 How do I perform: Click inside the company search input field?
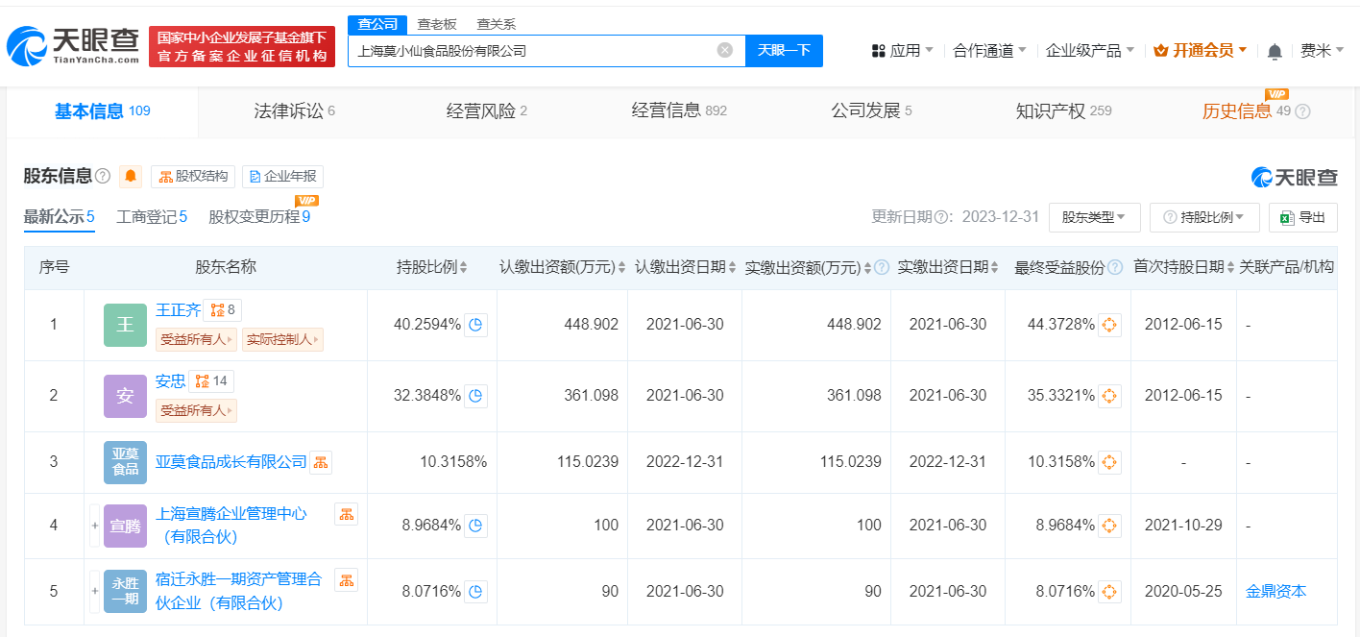538,51
